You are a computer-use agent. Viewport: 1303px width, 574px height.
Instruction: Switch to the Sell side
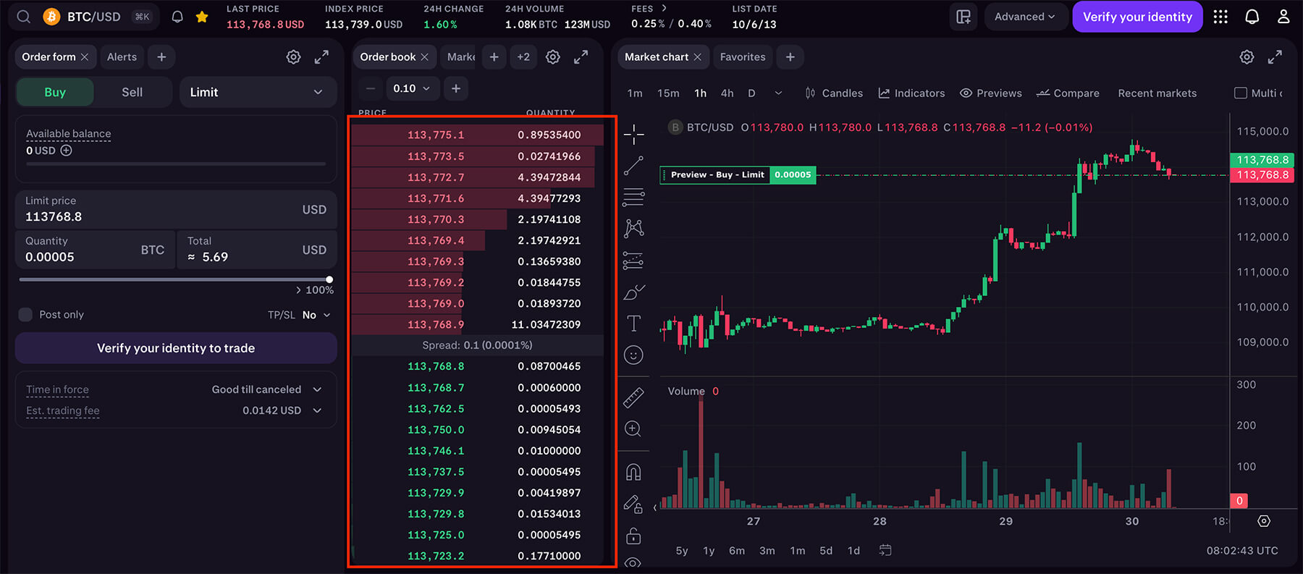click(x=132, y=93)
